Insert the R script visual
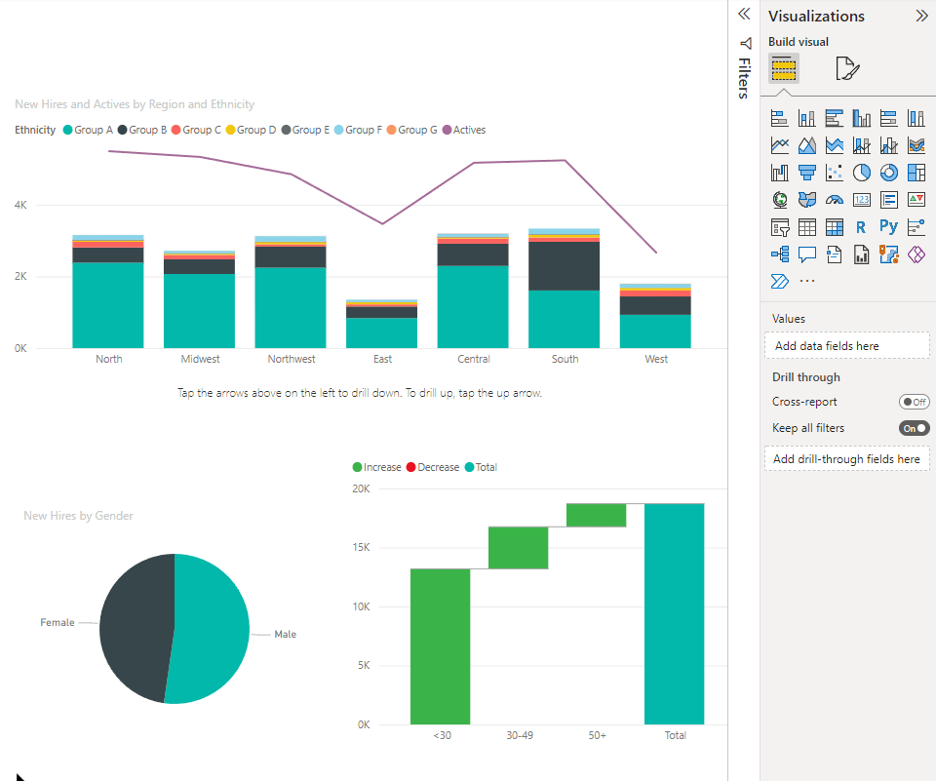This screenshot has height=781, width=936. tap(861, 227)
